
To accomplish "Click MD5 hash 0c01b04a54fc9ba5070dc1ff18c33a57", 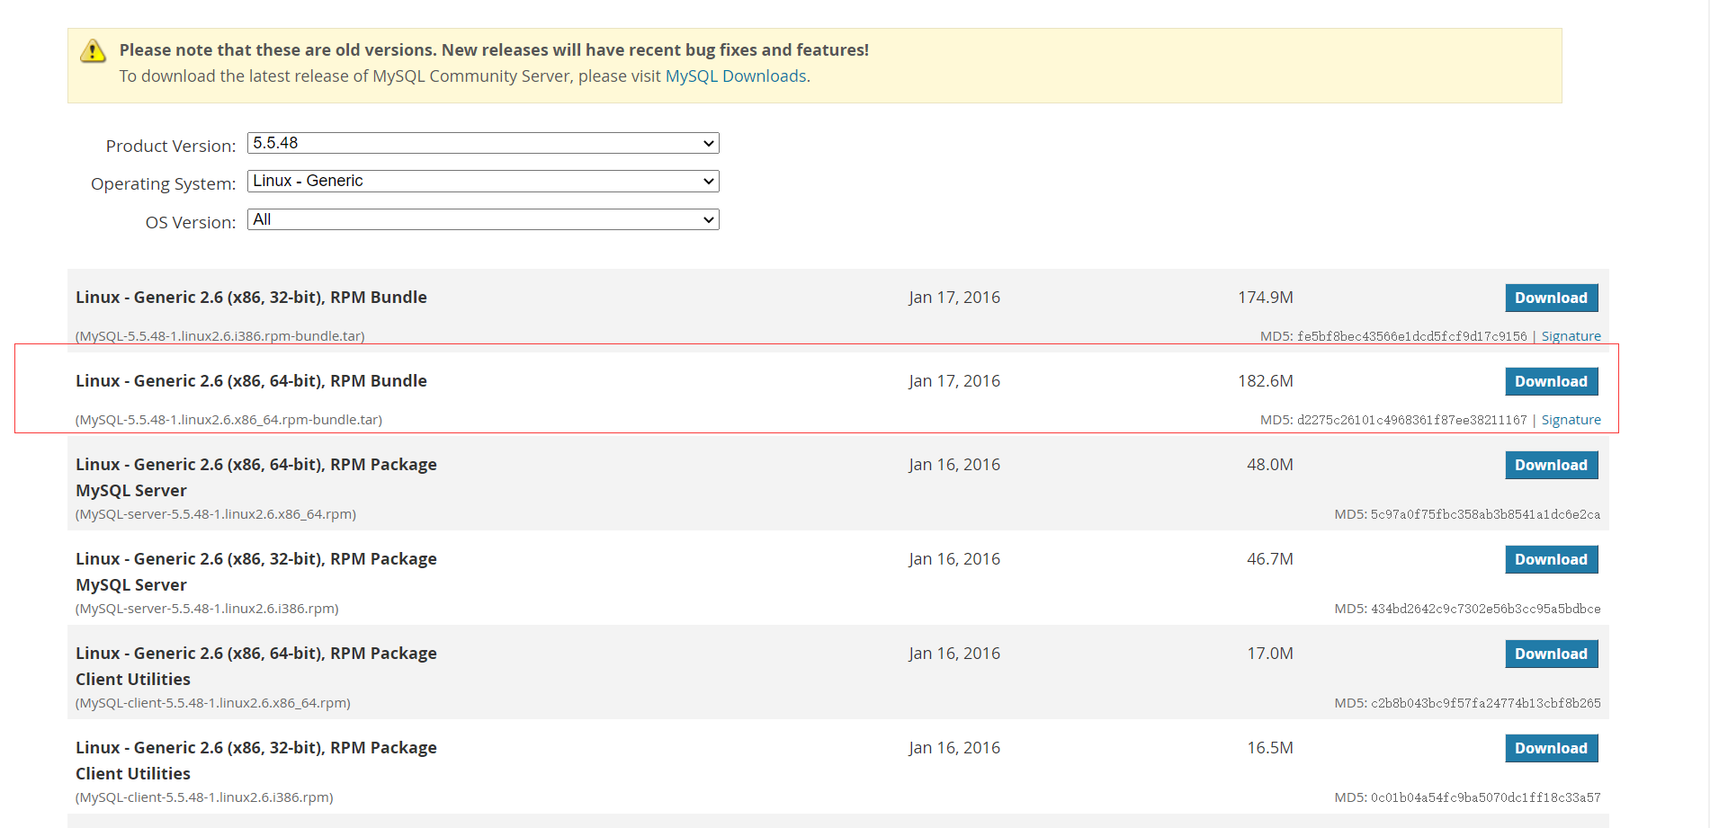I will 1485,797.
